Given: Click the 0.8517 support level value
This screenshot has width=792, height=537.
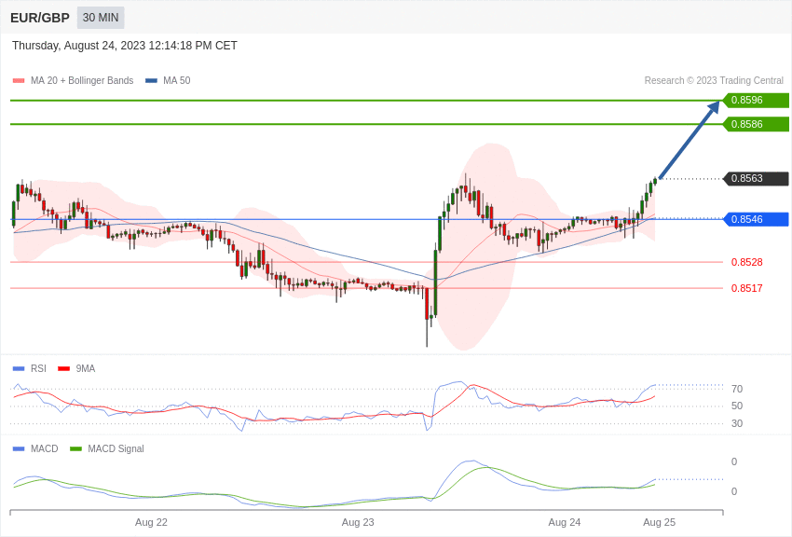Looking at the screenshot, I should pos(747,288).
